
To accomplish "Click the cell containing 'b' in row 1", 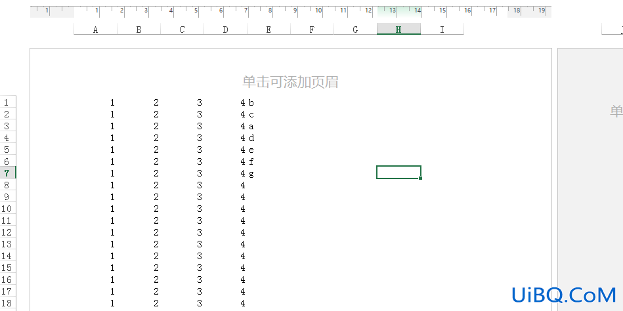I will pos(269,102).
